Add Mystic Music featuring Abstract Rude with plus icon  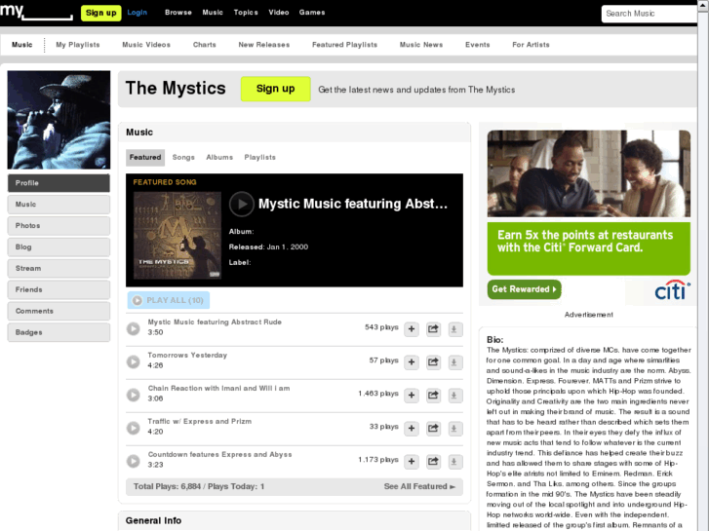click(412, 329)
